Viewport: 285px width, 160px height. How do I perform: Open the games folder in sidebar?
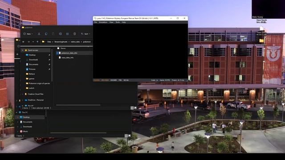tap(32, 79)
